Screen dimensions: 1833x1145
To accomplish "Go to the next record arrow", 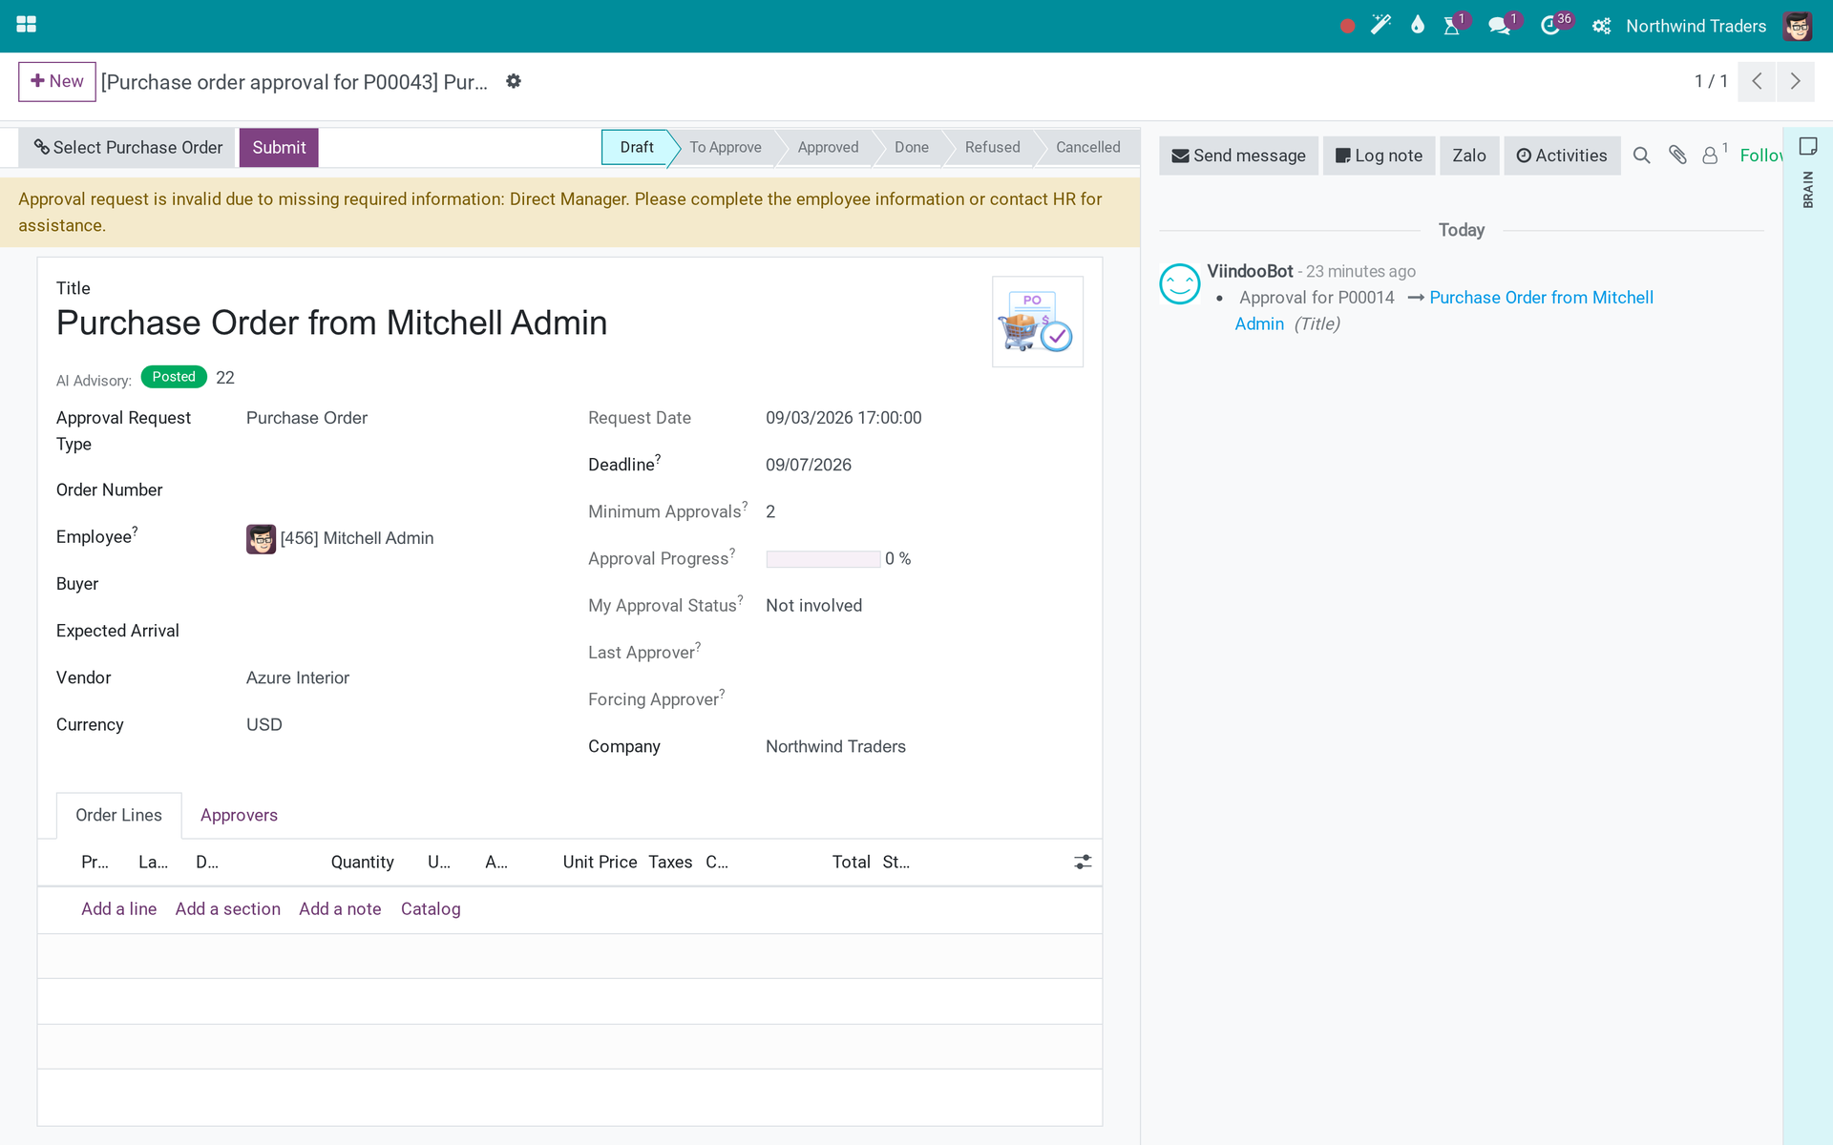I will tap(1796, 81).
